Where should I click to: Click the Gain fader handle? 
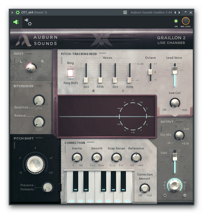[x=175, y=157]
